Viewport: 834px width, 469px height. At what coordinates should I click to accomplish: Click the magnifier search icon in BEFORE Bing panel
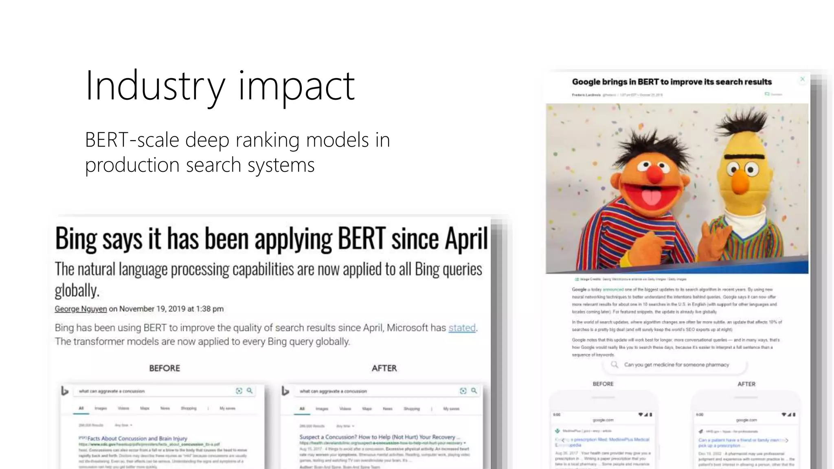coord(250,391)
